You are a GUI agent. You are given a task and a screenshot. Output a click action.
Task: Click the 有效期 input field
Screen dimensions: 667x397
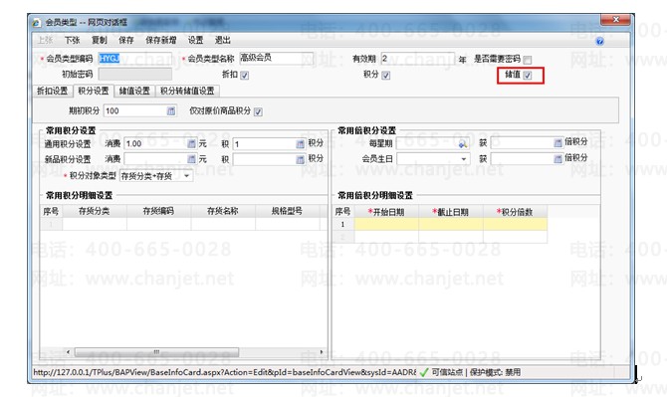[418, 59]
